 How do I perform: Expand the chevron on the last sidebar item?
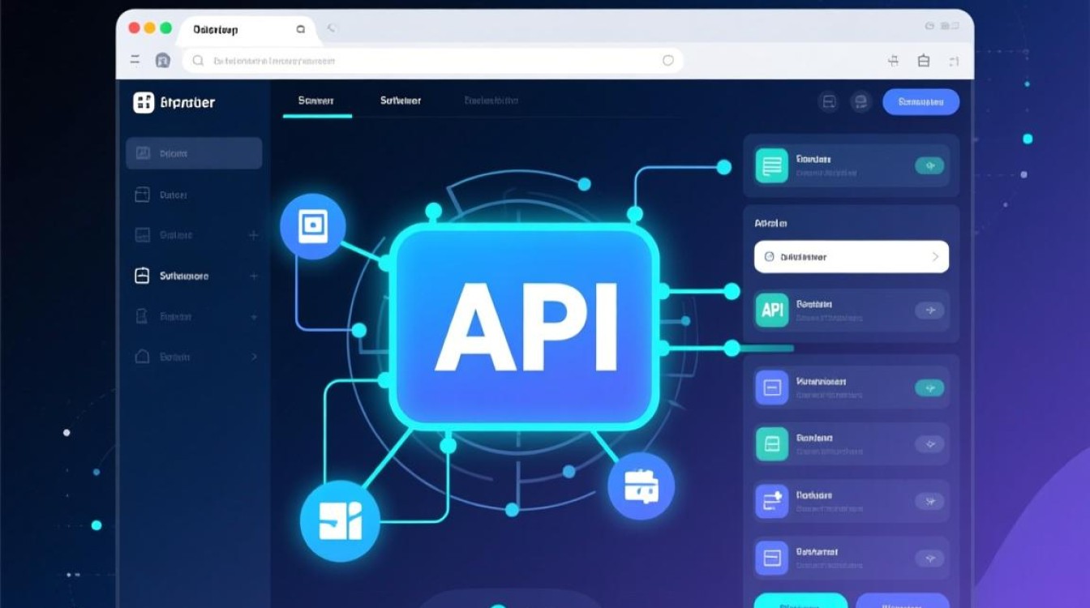point(254,357)
